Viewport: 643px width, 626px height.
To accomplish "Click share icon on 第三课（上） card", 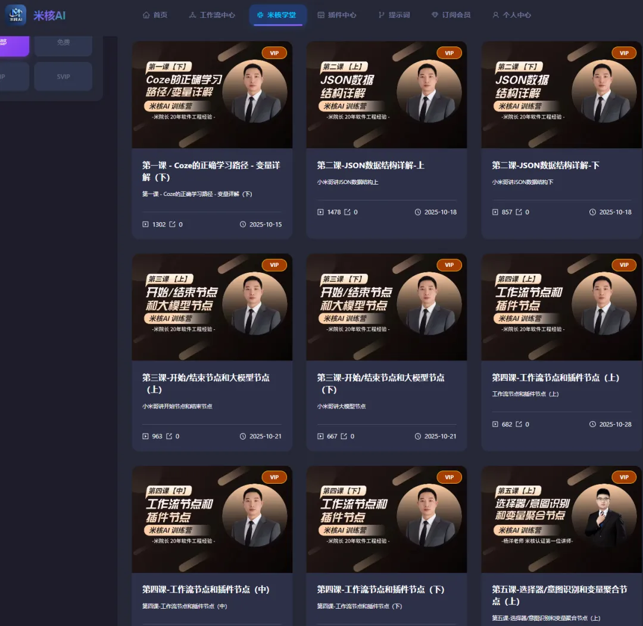I will pyautogui.click(x=169, y=437).
